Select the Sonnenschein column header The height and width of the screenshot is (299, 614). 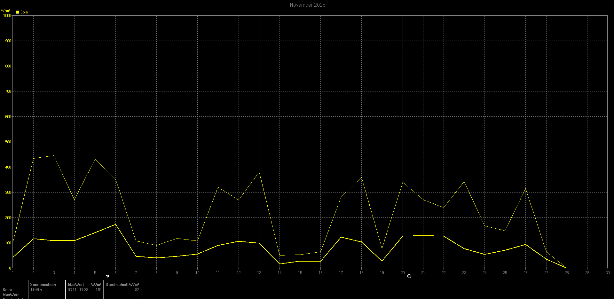click(43, 285)
